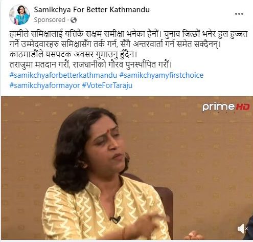Click the prime HD logo watermark
Screen dimensions: 253x242
(226, 107)
